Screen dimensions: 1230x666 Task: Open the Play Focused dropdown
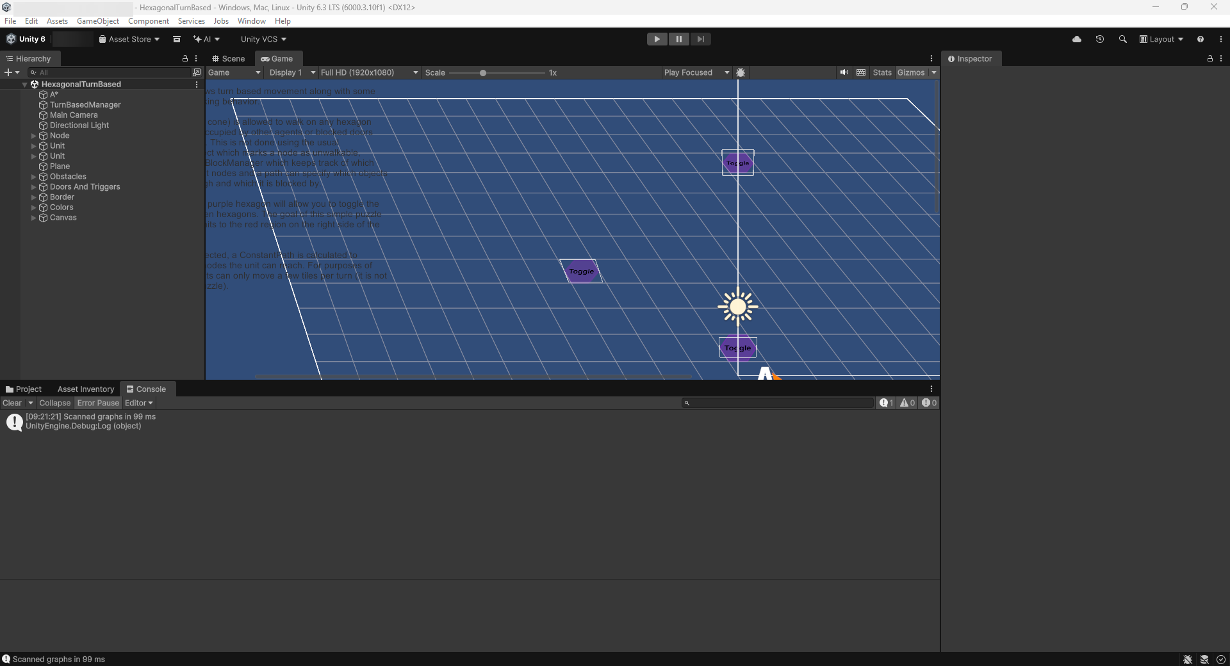click(696, 72)
